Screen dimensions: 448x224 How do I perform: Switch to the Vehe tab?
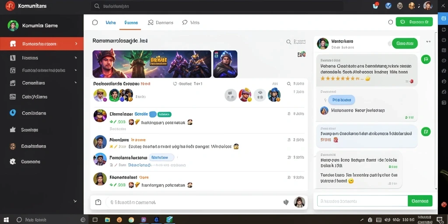point(111,23)
